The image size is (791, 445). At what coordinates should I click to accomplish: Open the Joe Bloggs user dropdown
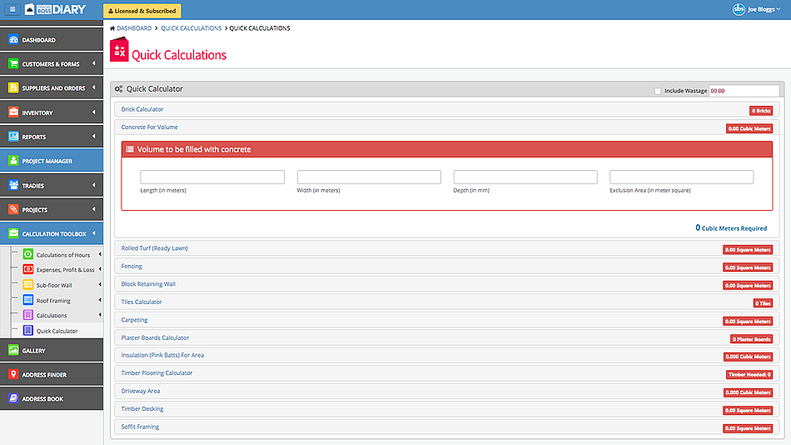pos(756,10)
